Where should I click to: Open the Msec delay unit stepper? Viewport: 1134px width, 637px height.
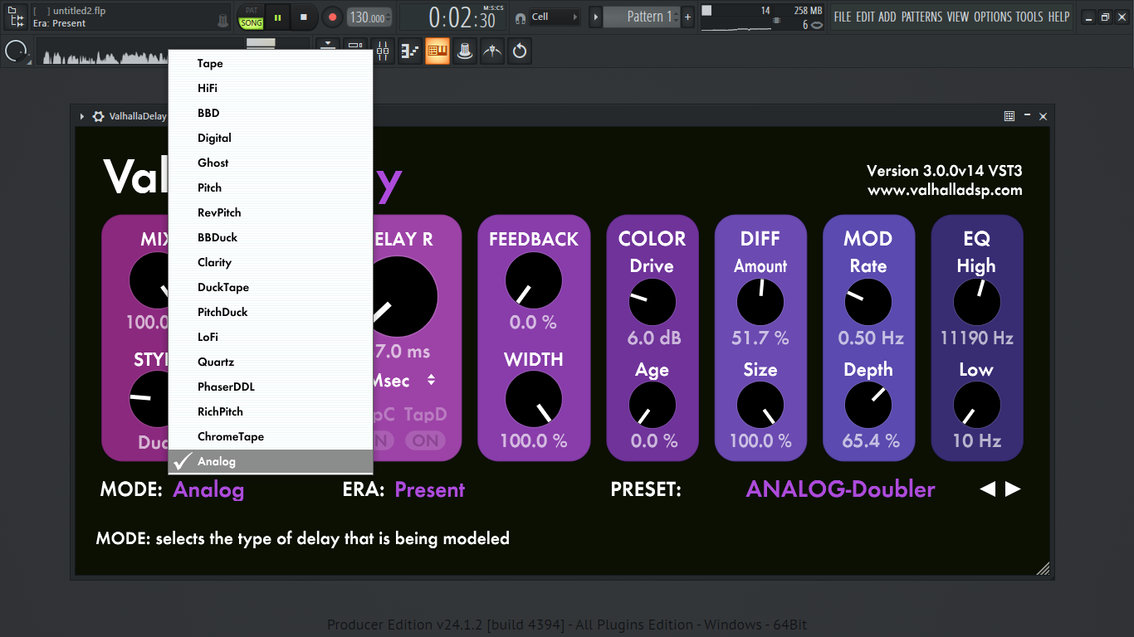point(431,380)
